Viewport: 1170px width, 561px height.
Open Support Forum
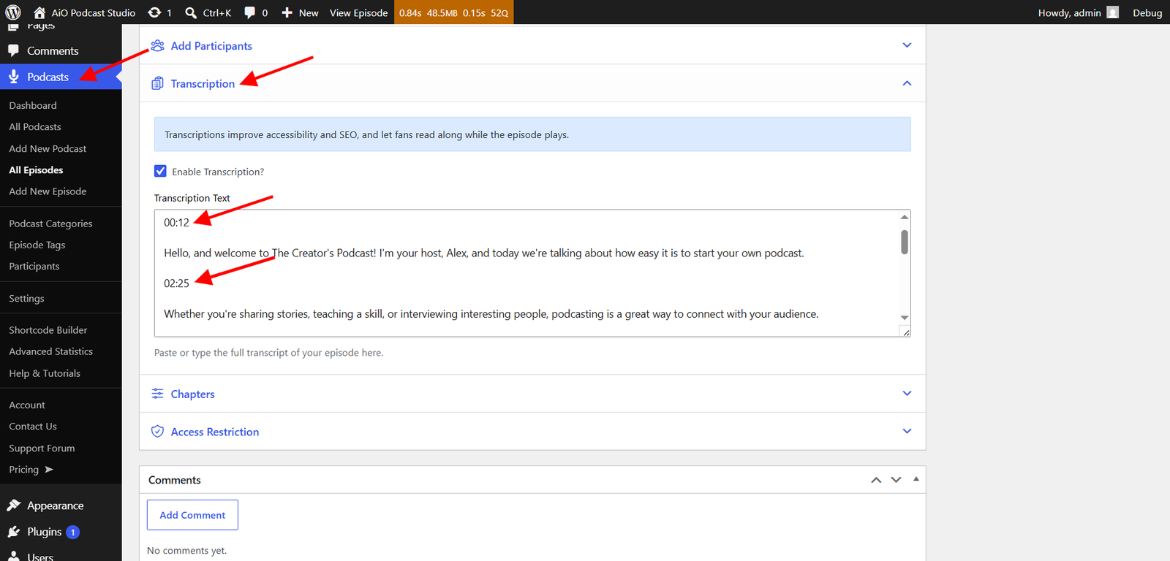tap(42, 448)
